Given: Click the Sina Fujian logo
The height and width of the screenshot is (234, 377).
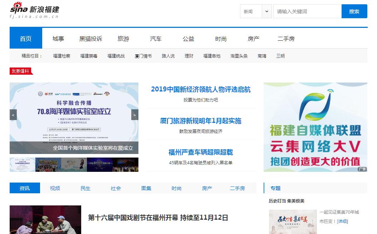Looking at the screenshot, I should pyautogui.click(x=35, y=10).
